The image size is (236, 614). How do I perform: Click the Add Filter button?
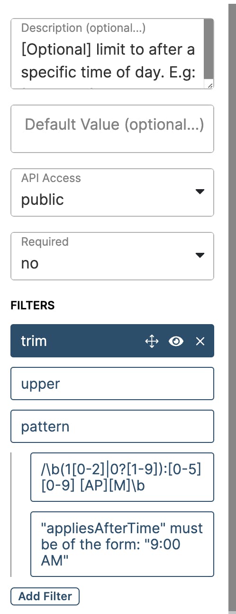click(45, 596)
